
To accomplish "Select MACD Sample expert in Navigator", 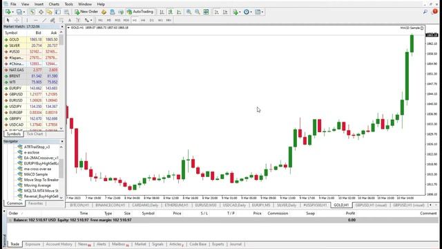I will (36, 174).
